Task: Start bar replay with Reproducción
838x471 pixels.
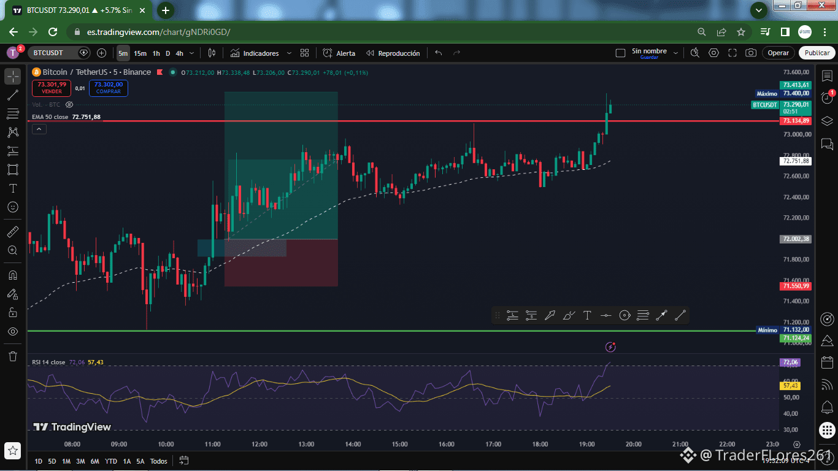Action: tap(393, 53)
